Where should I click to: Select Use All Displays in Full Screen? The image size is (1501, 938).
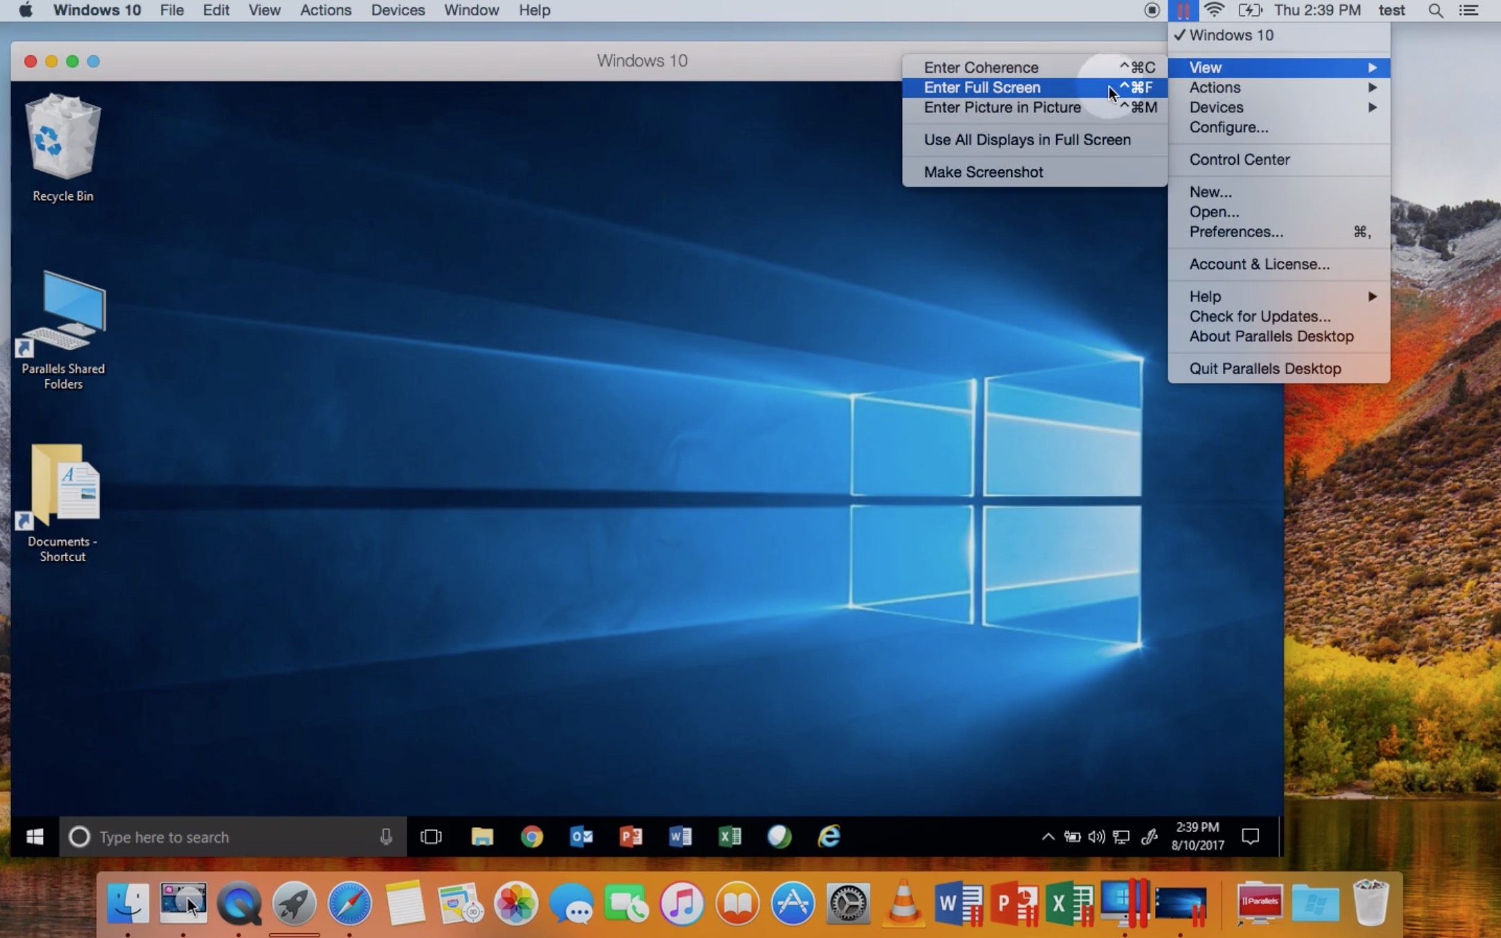(1028, 138)
